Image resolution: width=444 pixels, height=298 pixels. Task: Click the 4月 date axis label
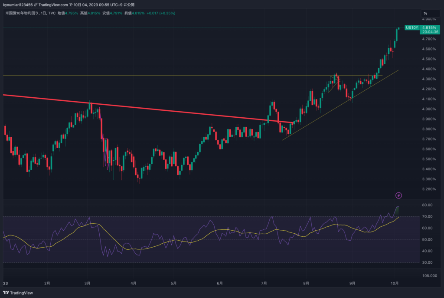(x=134, y=283)
